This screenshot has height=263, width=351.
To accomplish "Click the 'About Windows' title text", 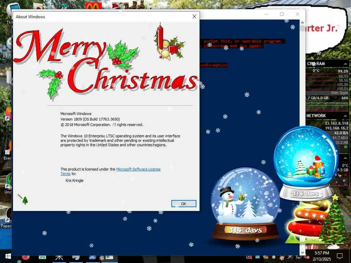I will point(30,17).
